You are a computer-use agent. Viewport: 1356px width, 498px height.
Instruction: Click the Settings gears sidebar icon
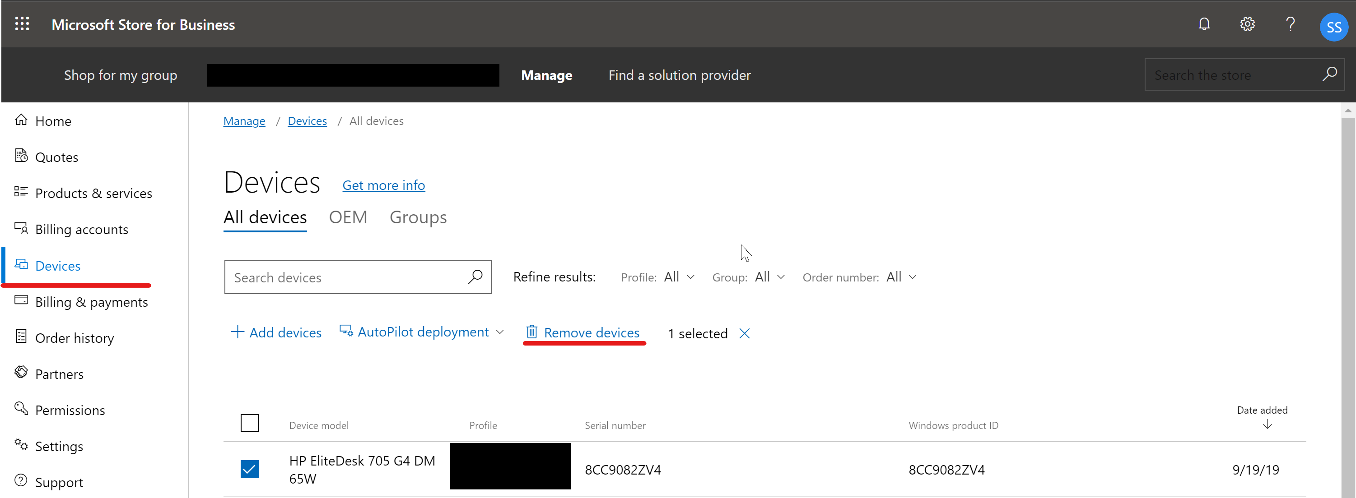click(x=21, y=445)
